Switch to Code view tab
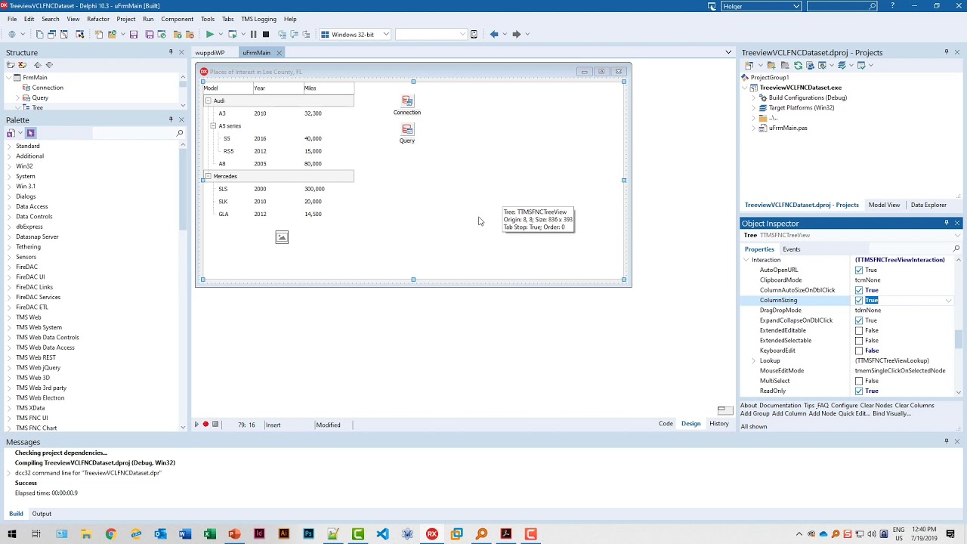This screenshot has width=967, height=544. [666, 424]
